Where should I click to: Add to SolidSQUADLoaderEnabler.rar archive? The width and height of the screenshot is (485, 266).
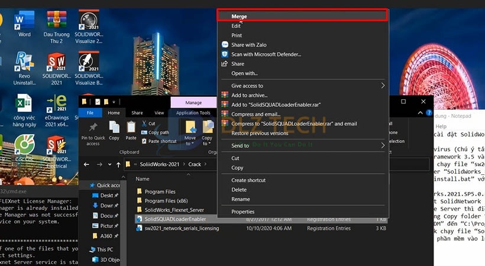pyautogui.click(x=302, y=105)
